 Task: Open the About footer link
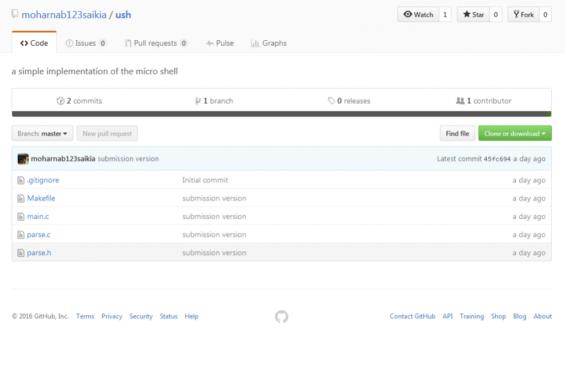tap(543, 316)
